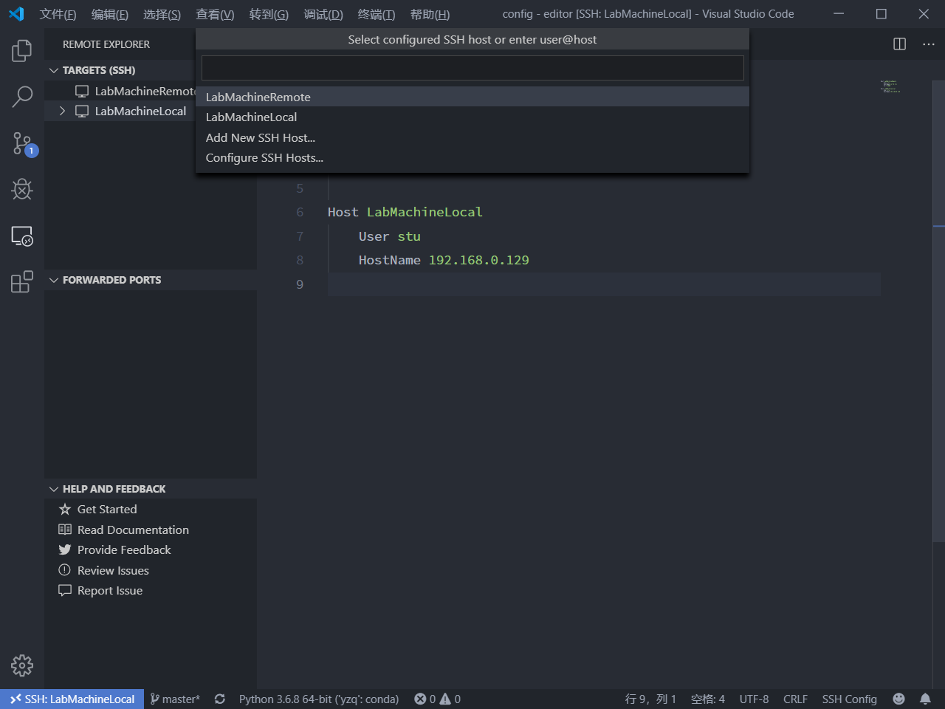The width and height of the screenshot is (945, 709).
Task: Open Provide Feedback link
Action: 124,549
